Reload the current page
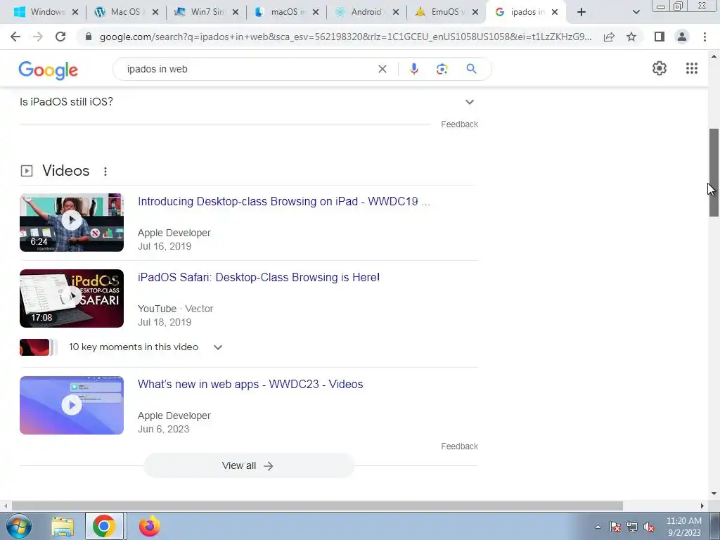 60,37
